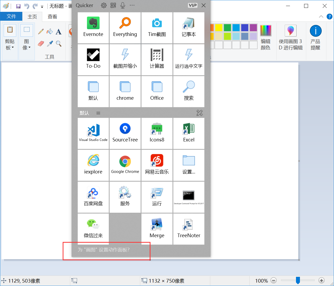Open the To-Do tile
The width and height of the screenshot is (334, 286).
(x=93, y=60)
